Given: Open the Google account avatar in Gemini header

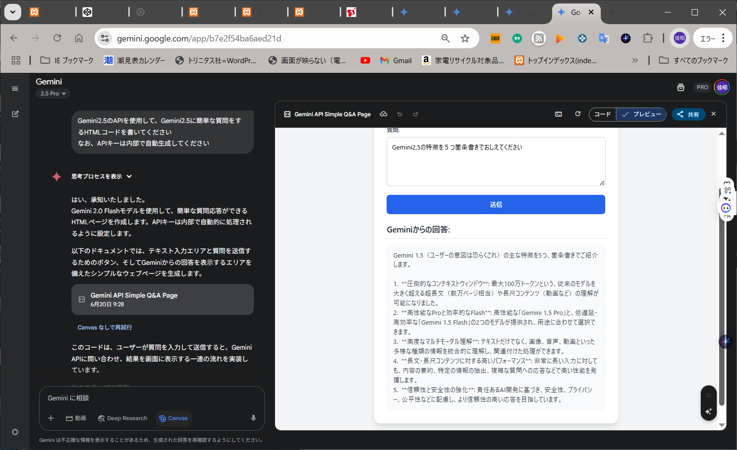Looking at the screenshot, I should (722, 87).
